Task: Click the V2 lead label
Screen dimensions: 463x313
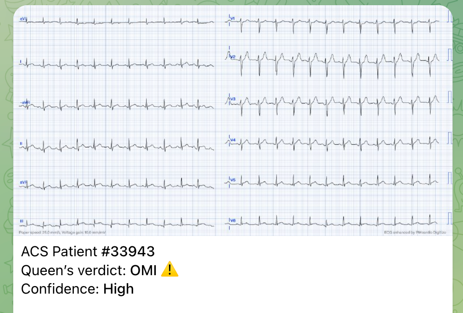Action: click(233, 57)
